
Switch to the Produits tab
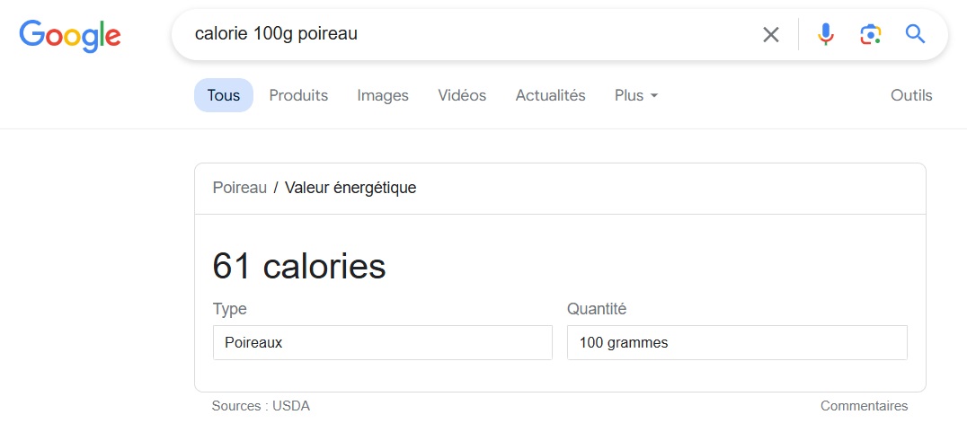click(298, 95)
